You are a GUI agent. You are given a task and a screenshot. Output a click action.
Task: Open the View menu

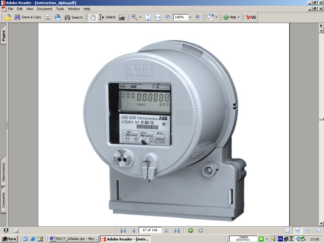[30, 9]
